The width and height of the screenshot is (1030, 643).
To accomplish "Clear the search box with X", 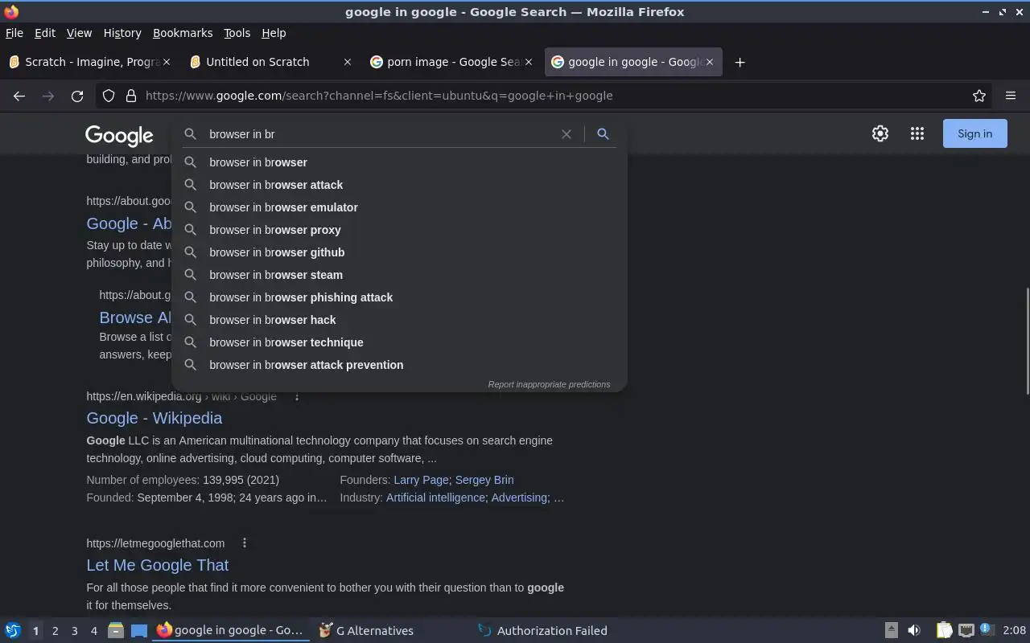I will click(x=566, y=134).
